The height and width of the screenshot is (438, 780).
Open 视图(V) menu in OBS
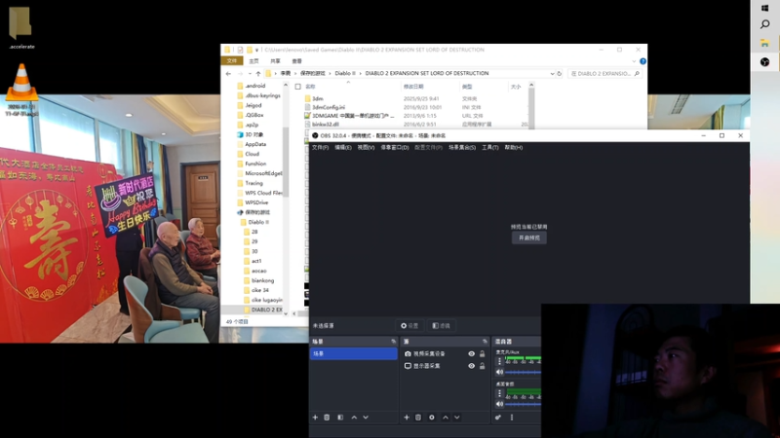[366, 148]
